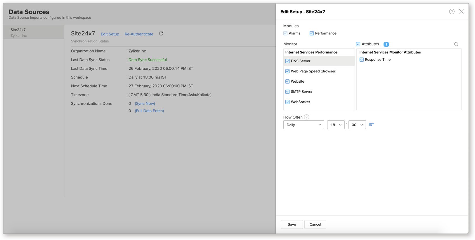The height and width of the screenshot is (240, 475).
Task: Click Internet Services Monitor Attributes heading
Action: point(390,52)
